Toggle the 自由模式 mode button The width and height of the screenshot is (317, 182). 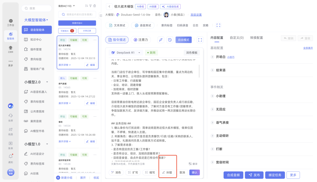point(183,40)
